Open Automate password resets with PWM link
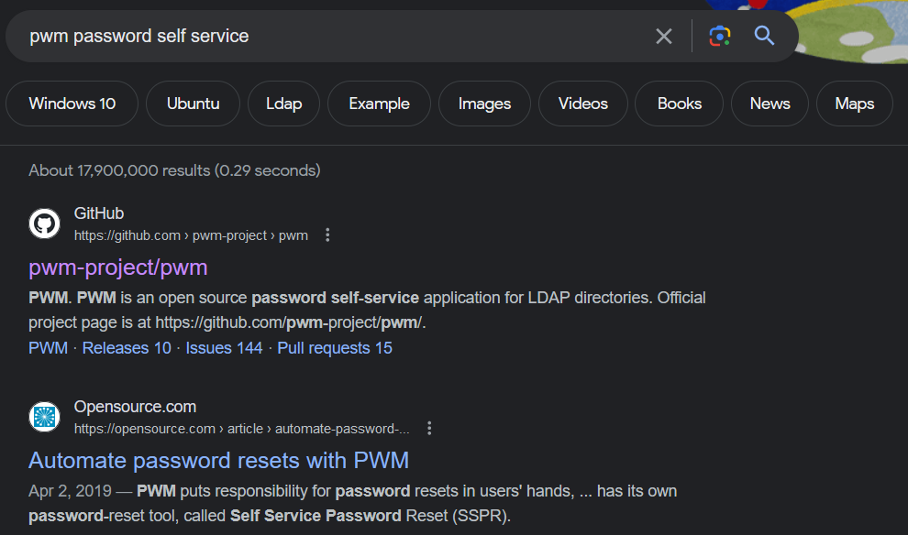 pyautogui.click(x=219, y=461)
